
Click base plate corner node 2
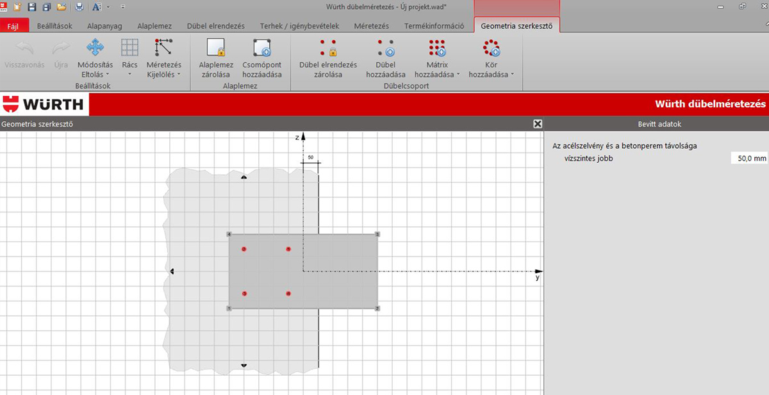[x=377, y=308]
